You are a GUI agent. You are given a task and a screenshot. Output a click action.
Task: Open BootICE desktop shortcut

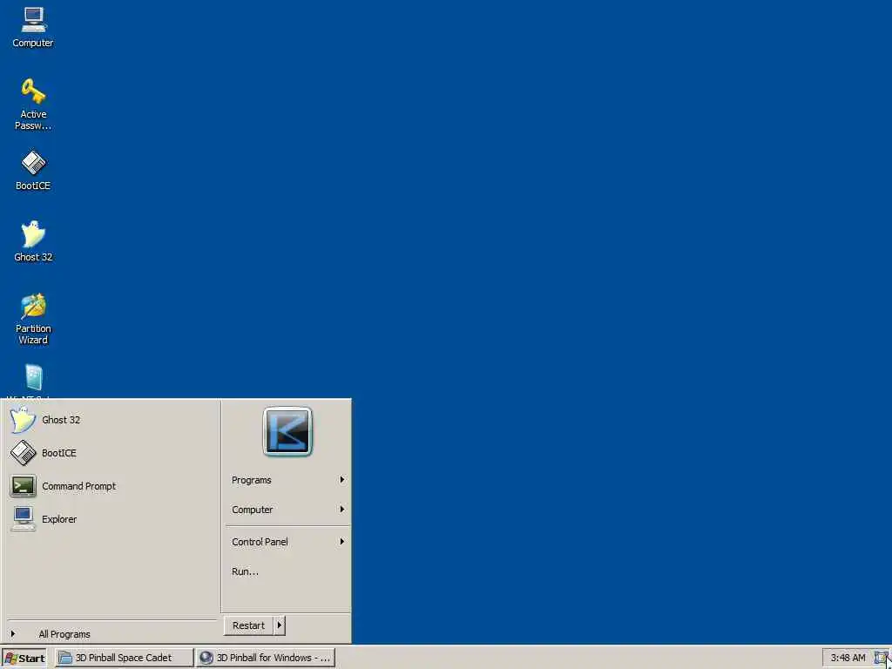click(x=33, y=170)
